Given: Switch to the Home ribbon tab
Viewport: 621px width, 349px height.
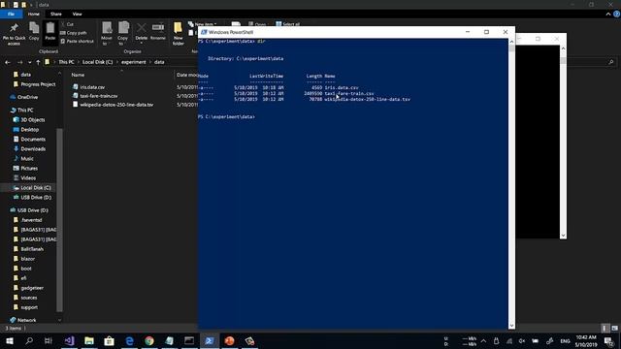Looking at the screenshot, I should (34, 14).
